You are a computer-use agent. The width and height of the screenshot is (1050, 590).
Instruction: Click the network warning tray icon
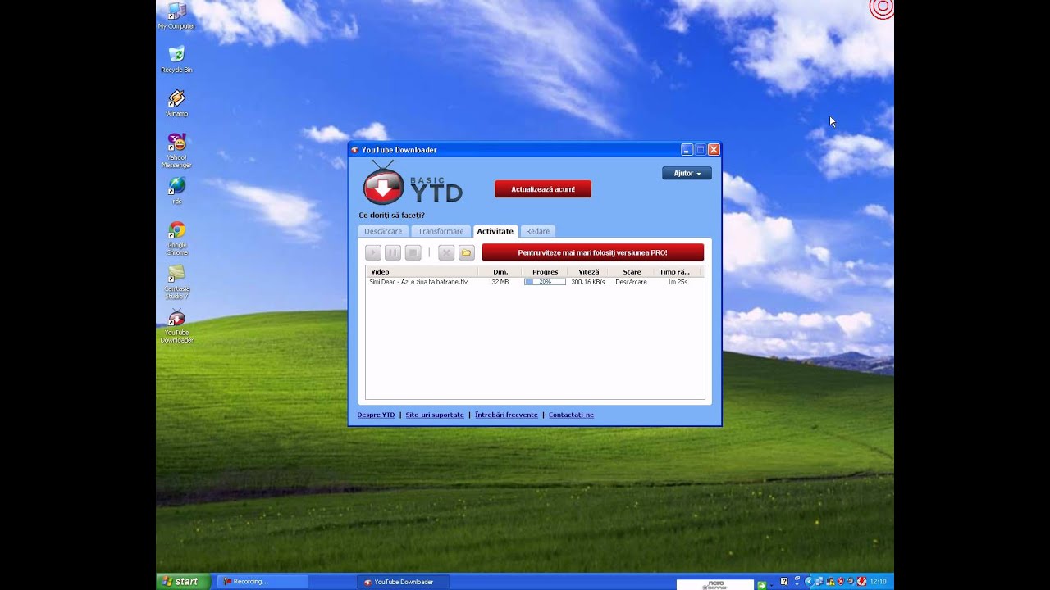point(829,581)
